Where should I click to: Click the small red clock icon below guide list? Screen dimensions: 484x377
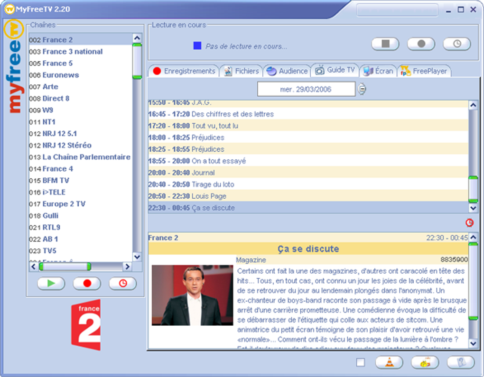pos(469,222)
